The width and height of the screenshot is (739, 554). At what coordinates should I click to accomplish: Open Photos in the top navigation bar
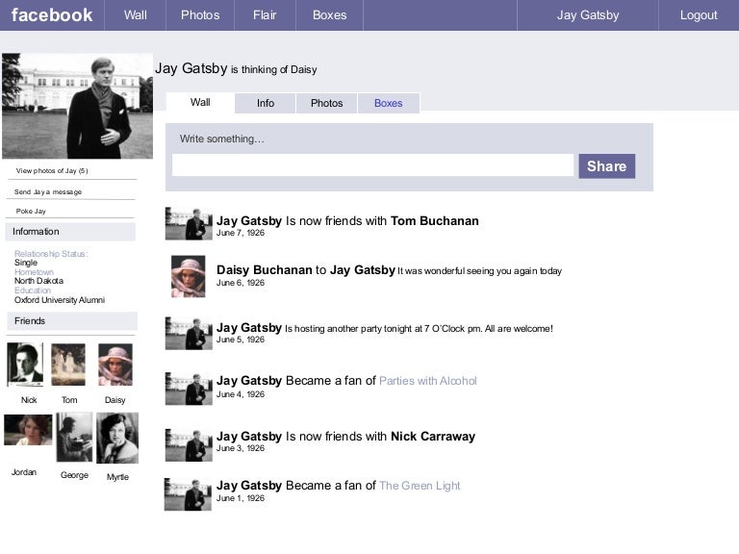(x=200, y=15)
